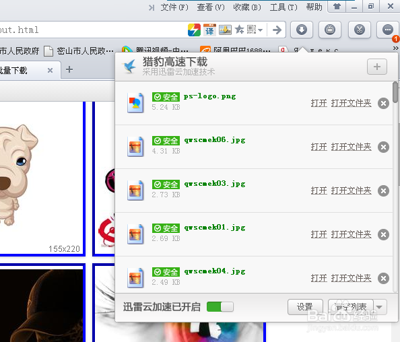Open download 设置 settings button

click(x=305, y=307)
